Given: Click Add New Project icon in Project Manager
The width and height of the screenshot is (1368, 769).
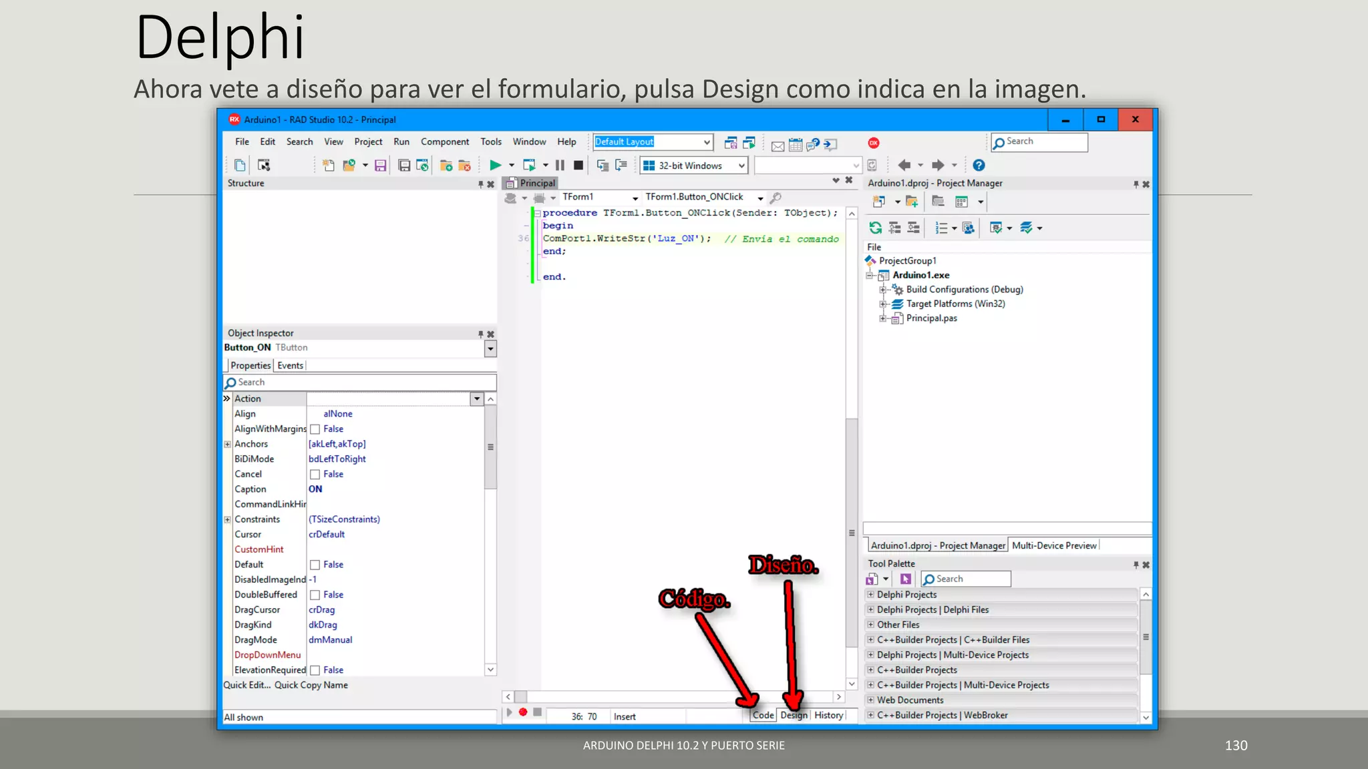Looking at the screenshot, I should coord(879,201).
